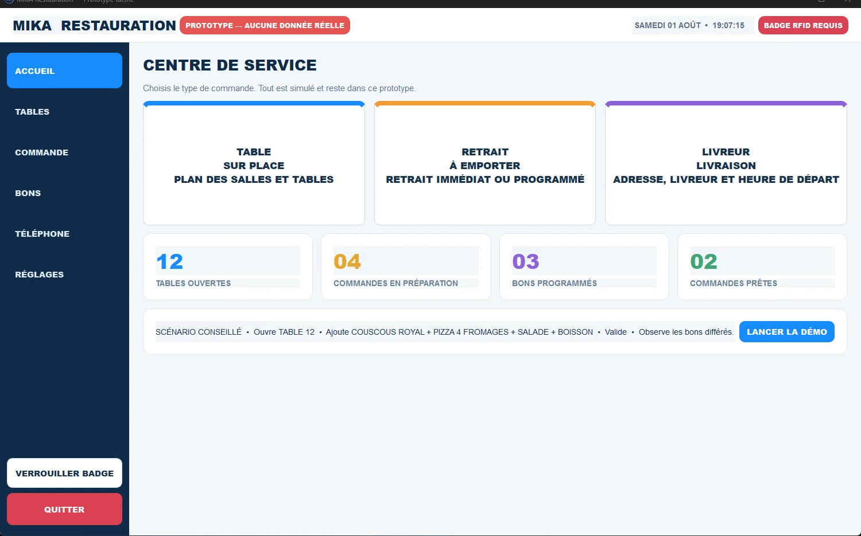Click the MIKA RESTAURATION title
The image size is (861, 536).
tap(94, 25)
